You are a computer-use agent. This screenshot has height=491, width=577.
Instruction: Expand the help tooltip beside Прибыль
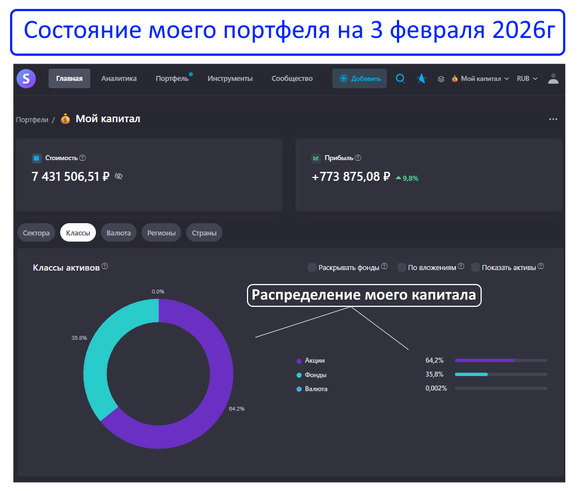click(x=359, y=158)
